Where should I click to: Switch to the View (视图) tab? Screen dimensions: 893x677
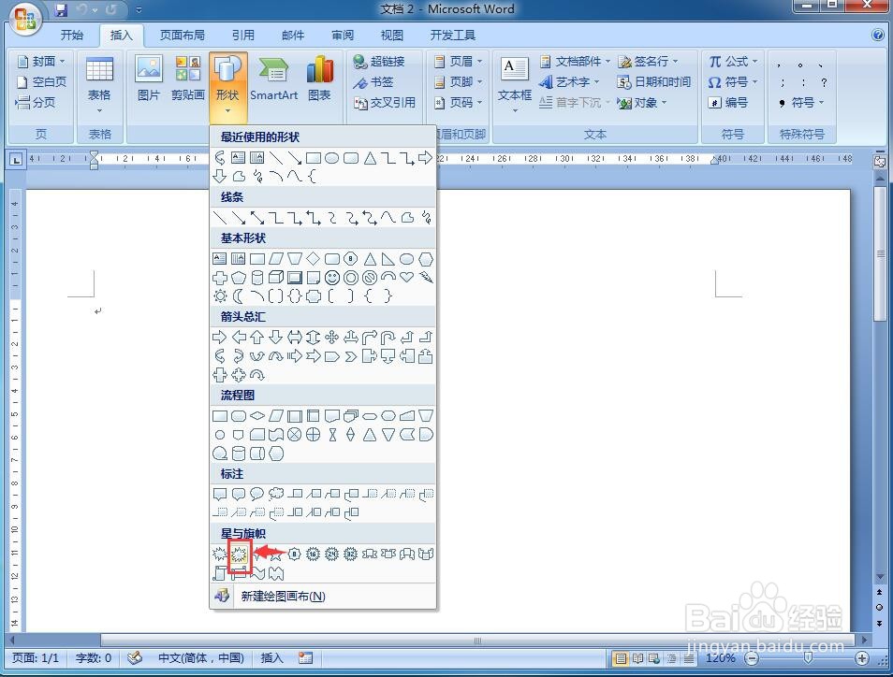tap(392, 36)
